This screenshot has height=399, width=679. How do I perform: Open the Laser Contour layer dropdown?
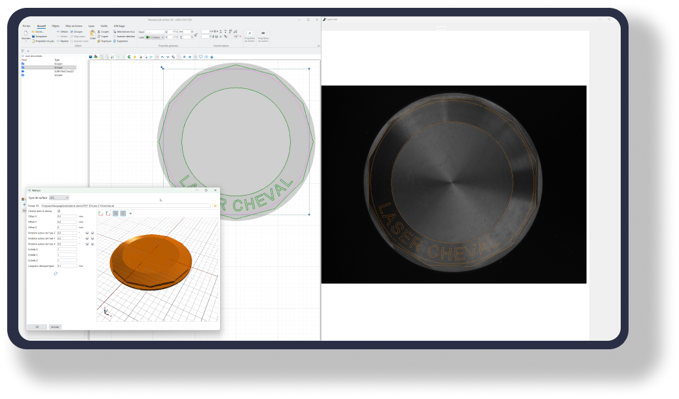(x=155, y=37)
